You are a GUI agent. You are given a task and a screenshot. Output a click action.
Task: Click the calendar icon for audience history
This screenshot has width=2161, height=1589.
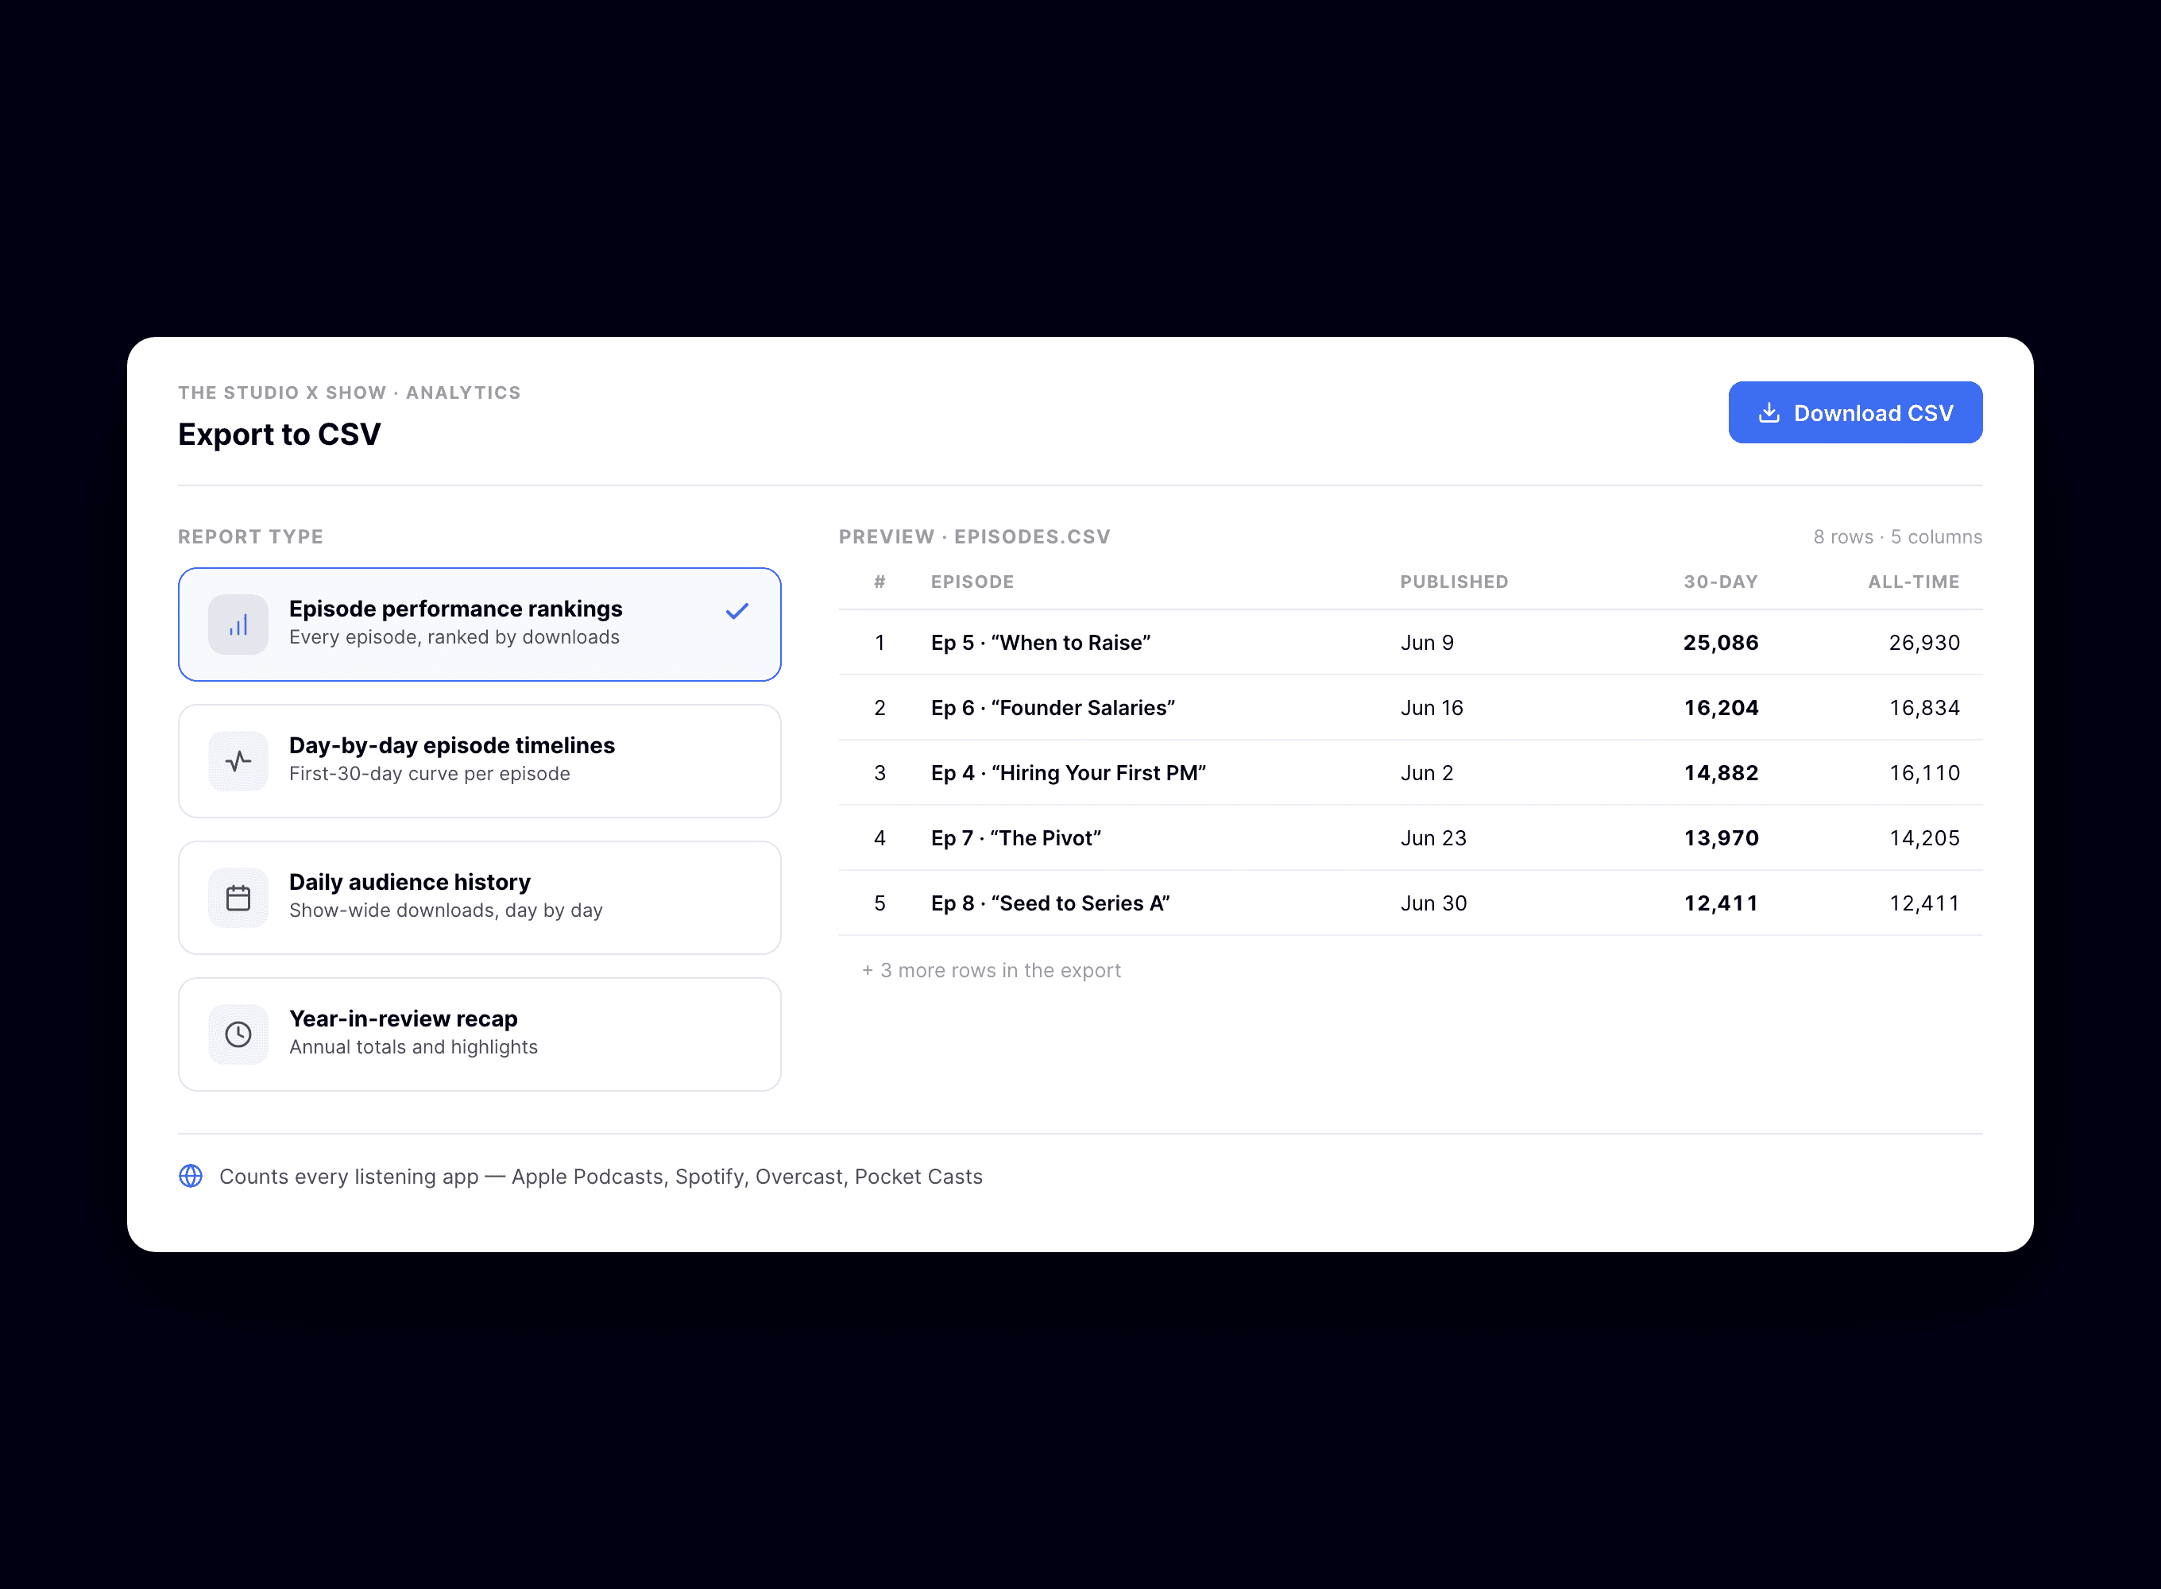tap(238, 898)
